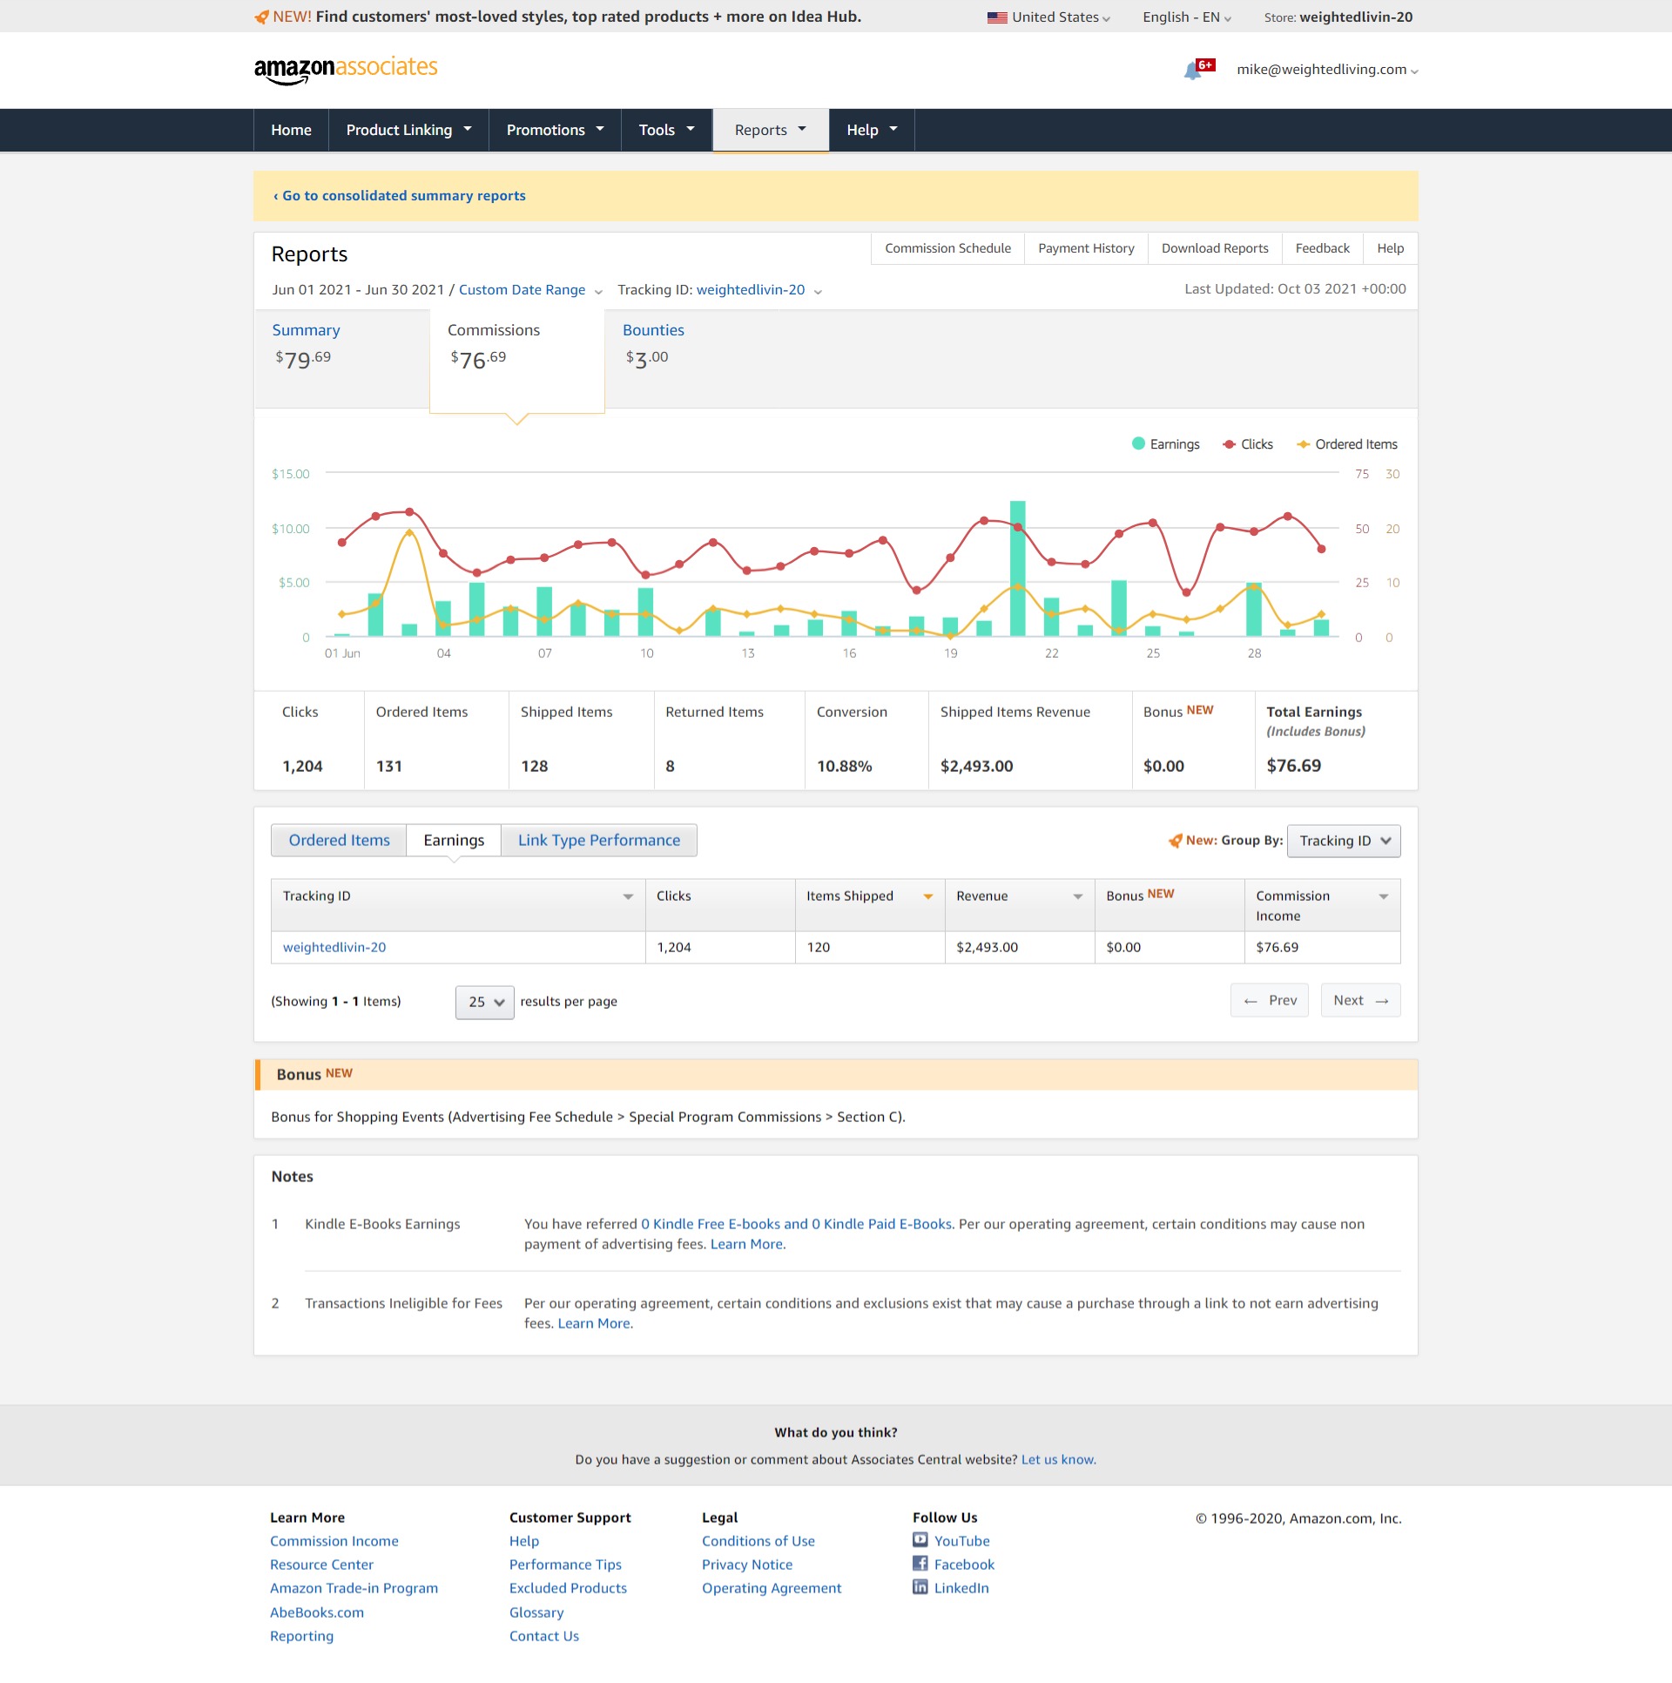
Task: Open Conditions of Use footer link
Action: [758, 1540]
